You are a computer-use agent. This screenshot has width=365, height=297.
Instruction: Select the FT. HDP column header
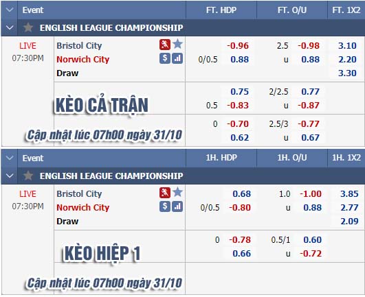pos(221,10)
